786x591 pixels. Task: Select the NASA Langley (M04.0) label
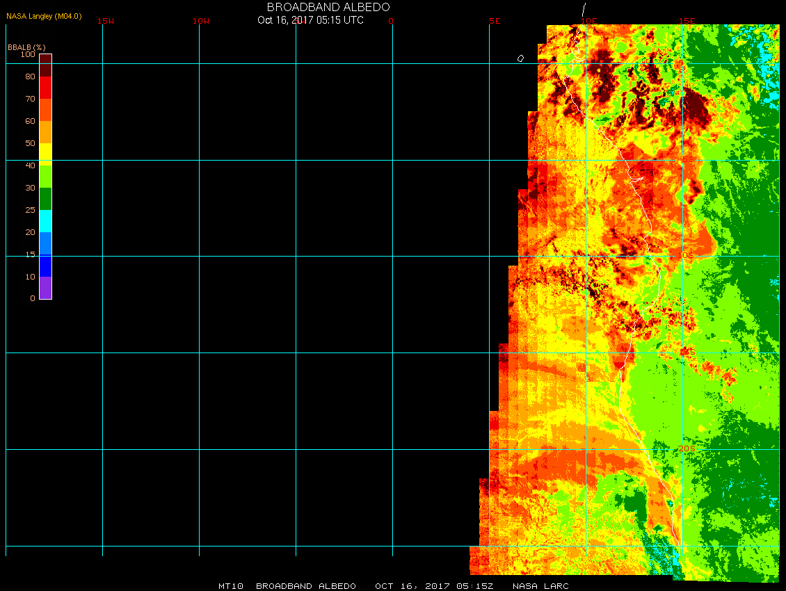click(x=44, y=16)
